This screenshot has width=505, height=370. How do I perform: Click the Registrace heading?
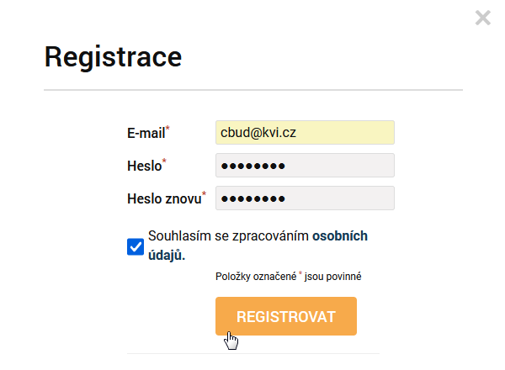(113, 57)
